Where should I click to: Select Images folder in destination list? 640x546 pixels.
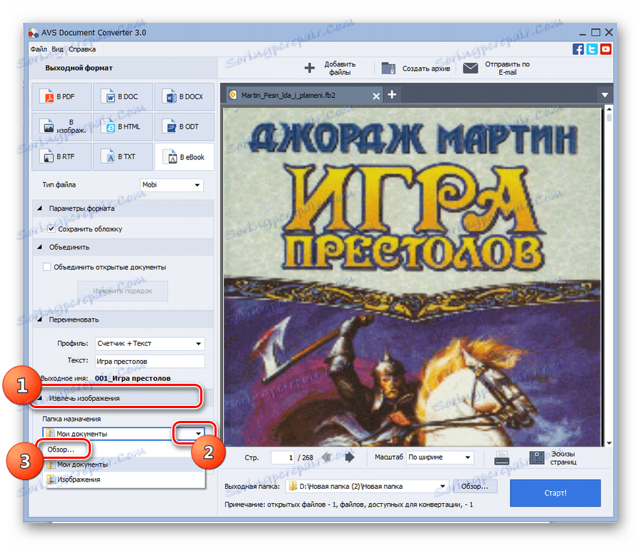[x=124, y=480]
